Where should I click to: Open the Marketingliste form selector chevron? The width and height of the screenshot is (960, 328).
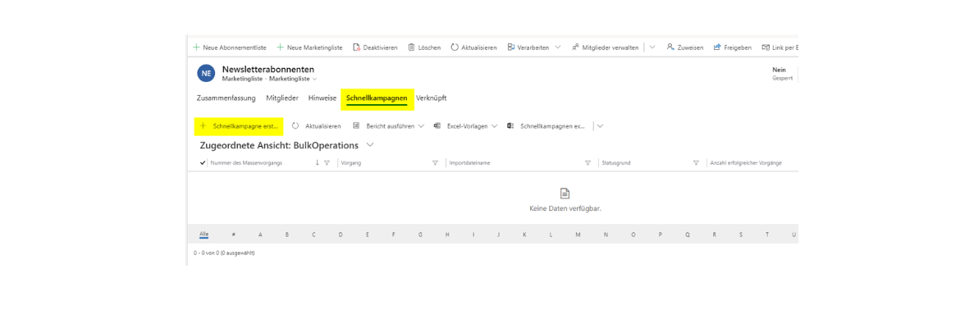(x=315, y=79)
